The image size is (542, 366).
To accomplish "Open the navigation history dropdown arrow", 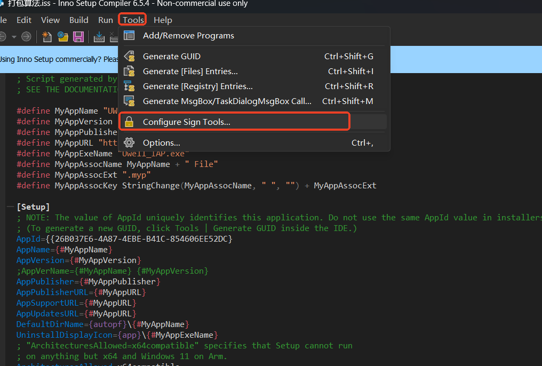I will point(14,37).
